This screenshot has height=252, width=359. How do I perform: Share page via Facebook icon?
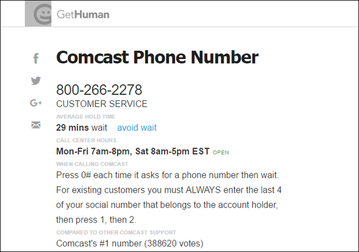tap(36, 58)
